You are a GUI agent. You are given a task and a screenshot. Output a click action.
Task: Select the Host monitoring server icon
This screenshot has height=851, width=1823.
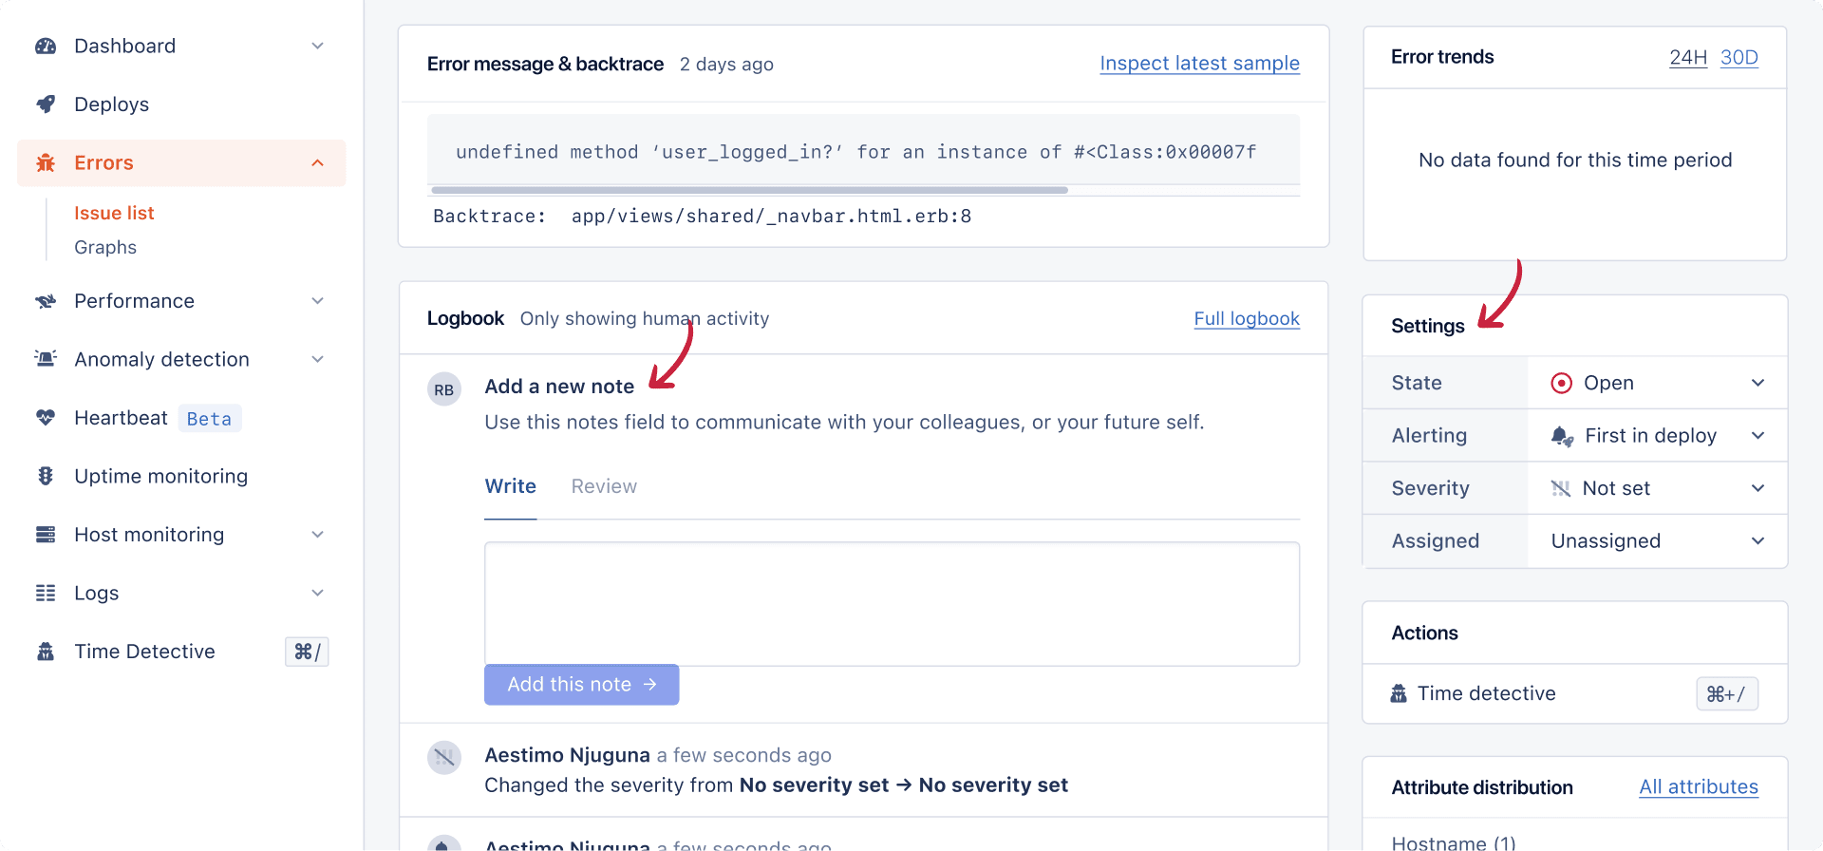click(46, 534)
